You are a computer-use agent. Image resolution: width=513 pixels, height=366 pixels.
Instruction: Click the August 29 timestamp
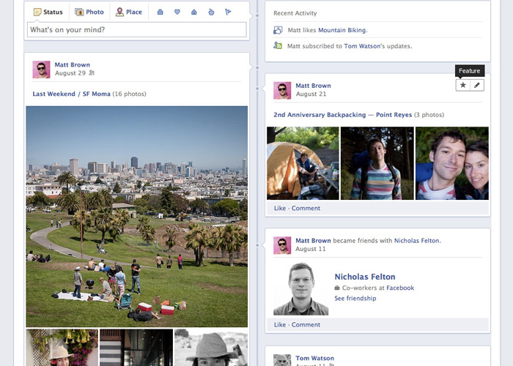pyautogui.click(x=70, y=73)
